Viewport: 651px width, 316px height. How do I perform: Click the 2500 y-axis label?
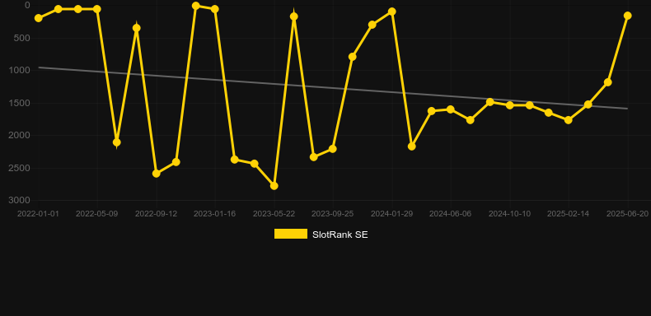tap(20, 168)
